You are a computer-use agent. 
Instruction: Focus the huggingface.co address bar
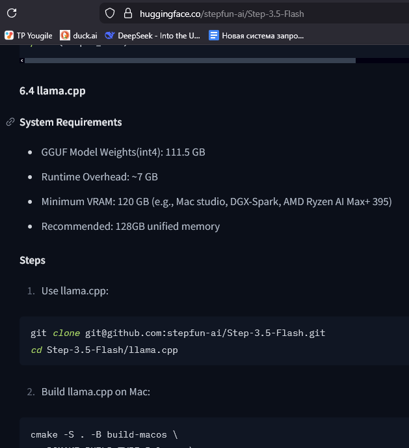(x=260, y=13)
